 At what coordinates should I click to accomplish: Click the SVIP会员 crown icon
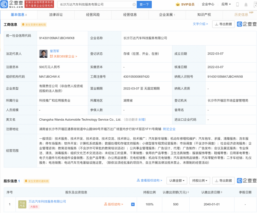178,4
